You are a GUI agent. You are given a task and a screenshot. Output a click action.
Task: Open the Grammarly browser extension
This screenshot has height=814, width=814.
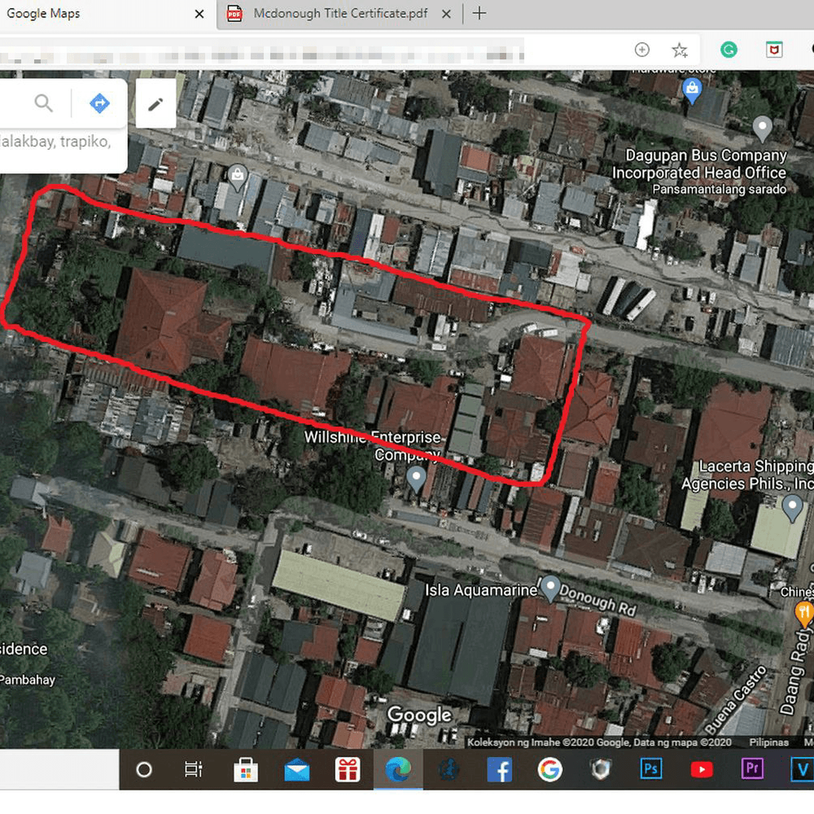[729, 50]
